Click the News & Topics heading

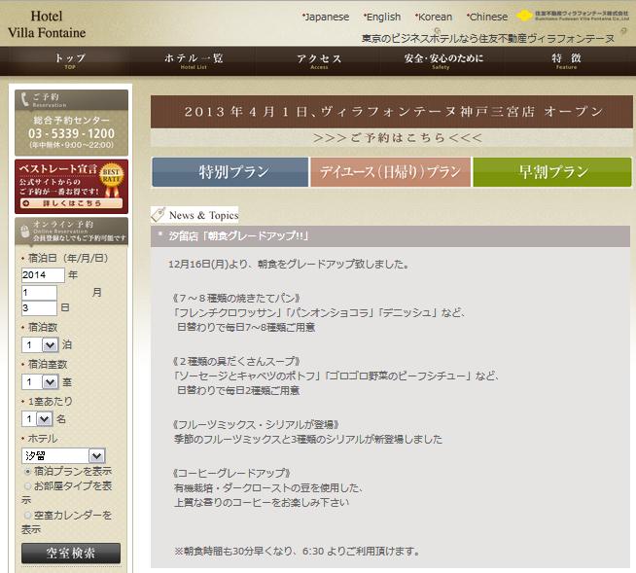coord(203,215)
